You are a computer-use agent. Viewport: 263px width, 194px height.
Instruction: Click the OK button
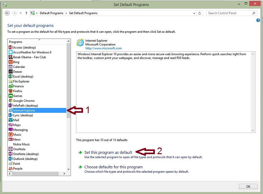point(248,186)
